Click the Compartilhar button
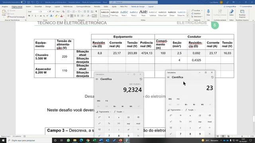This screenshot has width=255, height=143. point(230,6)
